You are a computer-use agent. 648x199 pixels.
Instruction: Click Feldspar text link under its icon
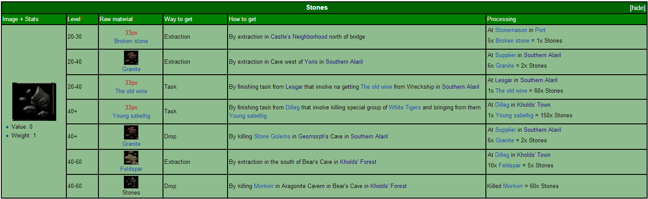coord(131,169)
